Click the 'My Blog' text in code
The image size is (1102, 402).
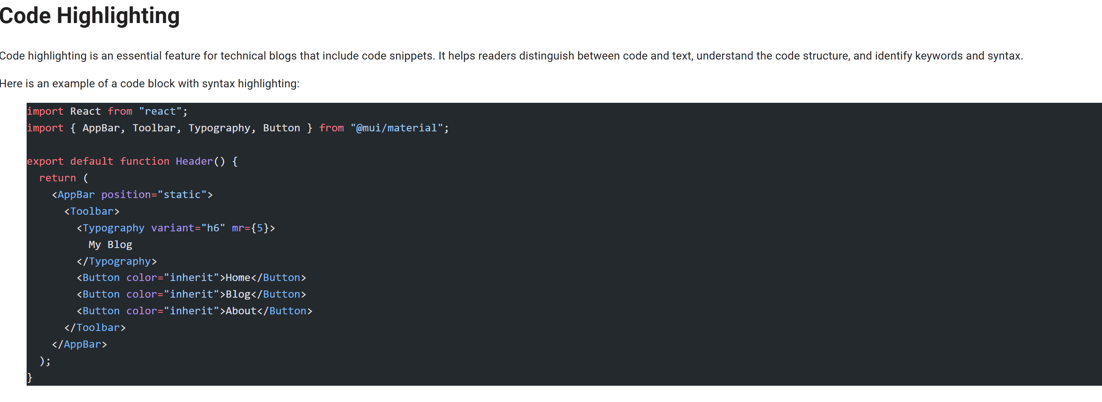[110, 245]
